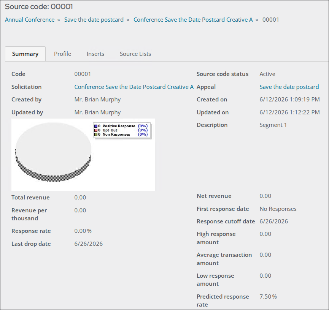Switch to the Inserts tab

coord(95,54)
